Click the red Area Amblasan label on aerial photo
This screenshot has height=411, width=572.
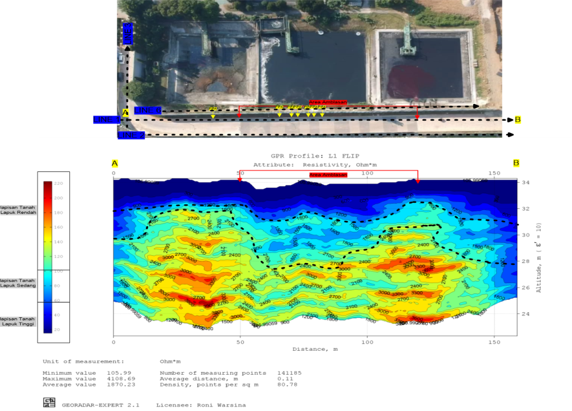point(328,102)
